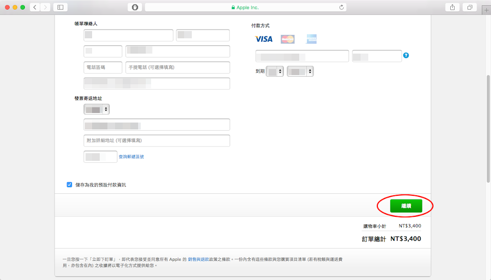
Task: Open the security code help question mark
Action: pyautogui.click(x=406, y=56)
